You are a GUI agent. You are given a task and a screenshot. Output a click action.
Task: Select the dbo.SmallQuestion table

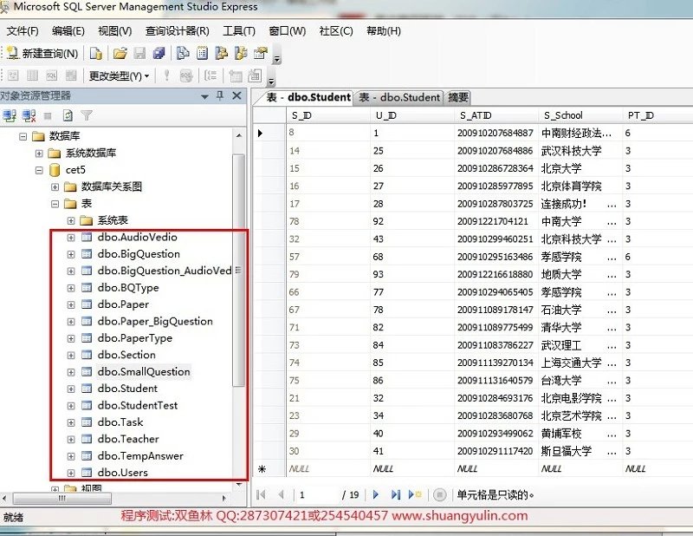tap(144, 372)
